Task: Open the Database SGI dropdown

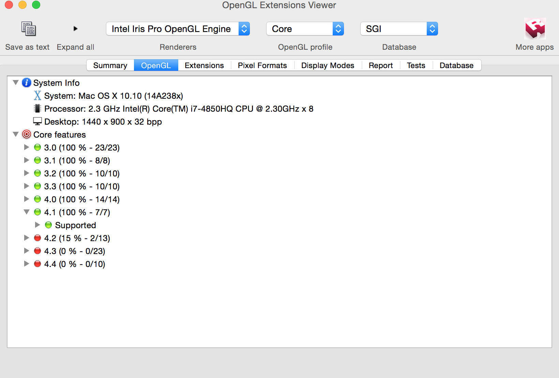Action: click(399, 29)
